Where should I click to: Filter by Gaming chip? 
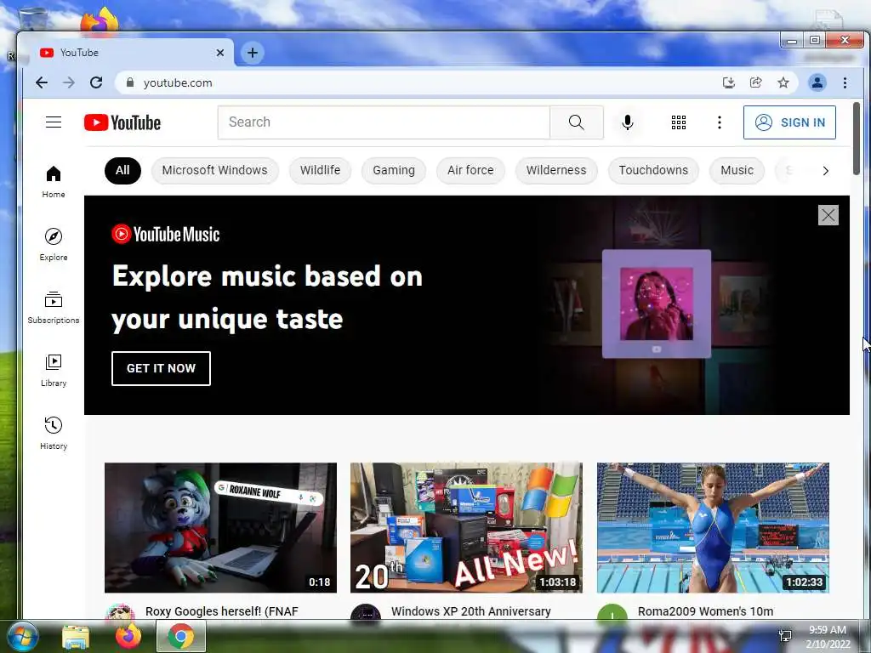click(x=394, y=170)
